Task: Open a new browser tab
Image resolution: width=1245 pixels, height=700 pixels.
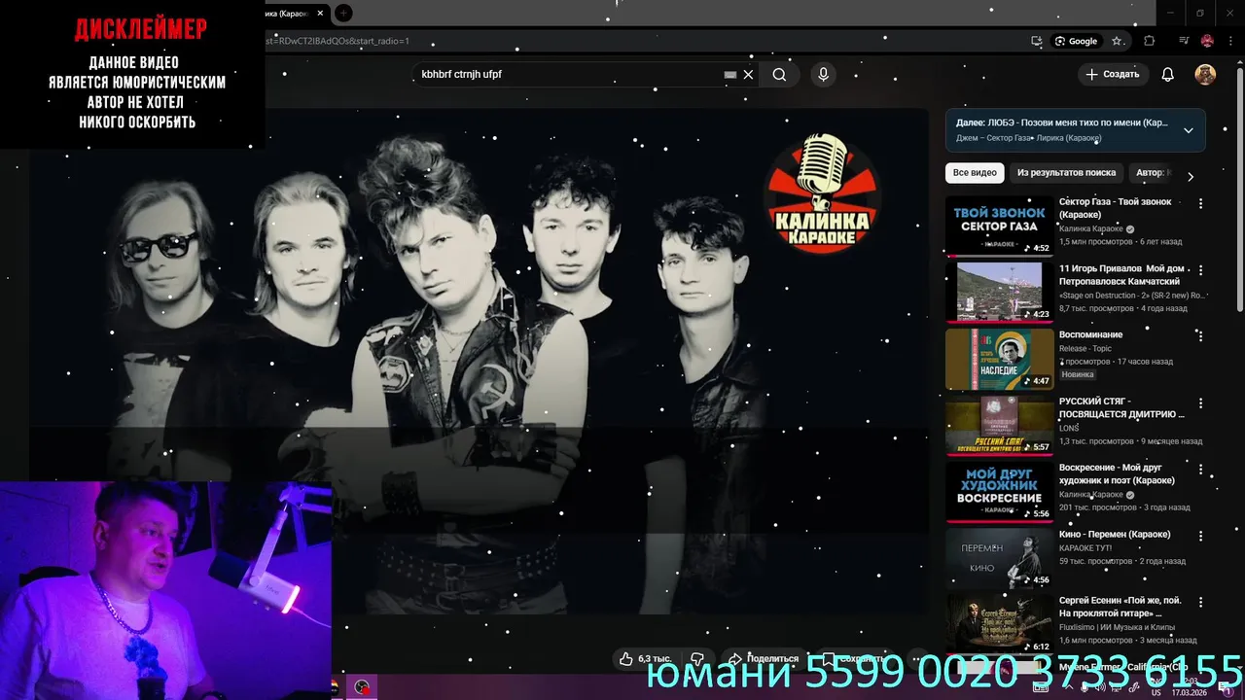Action: [x=343, y=14]
